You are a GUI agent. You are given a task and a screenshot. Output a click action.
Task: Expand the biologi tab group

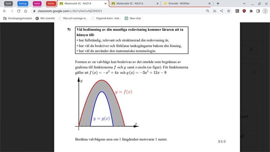pyautogui.click(x=23, y=3)
